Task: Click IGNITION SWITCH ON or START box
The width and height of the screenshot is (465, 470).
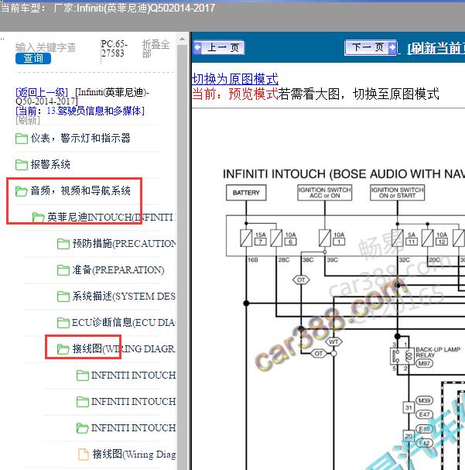Action: [x=398, y=193]
